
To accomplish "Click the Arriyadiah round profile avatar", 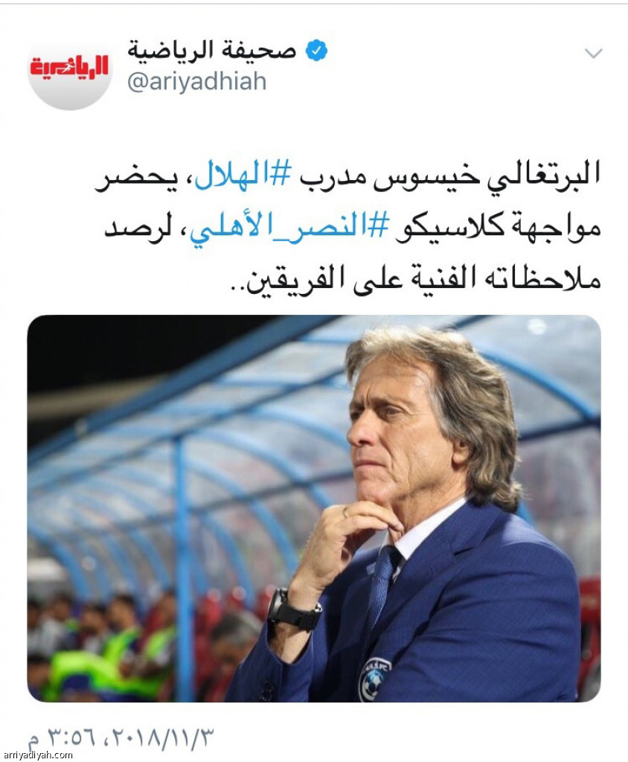I will [68, 68].
